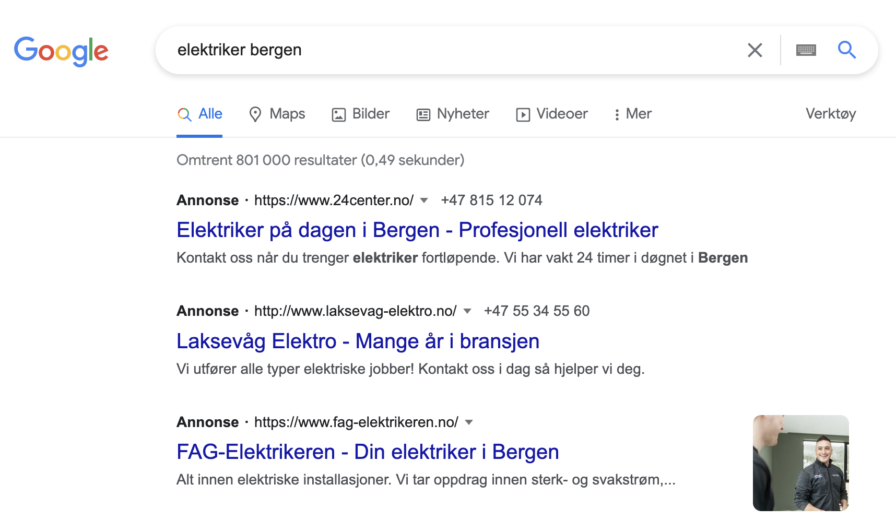896x520 pixels.
Task: Open 'Laksevåg Elektro - Mange år i bransjen' link
Action: click(x=358, y=341)
